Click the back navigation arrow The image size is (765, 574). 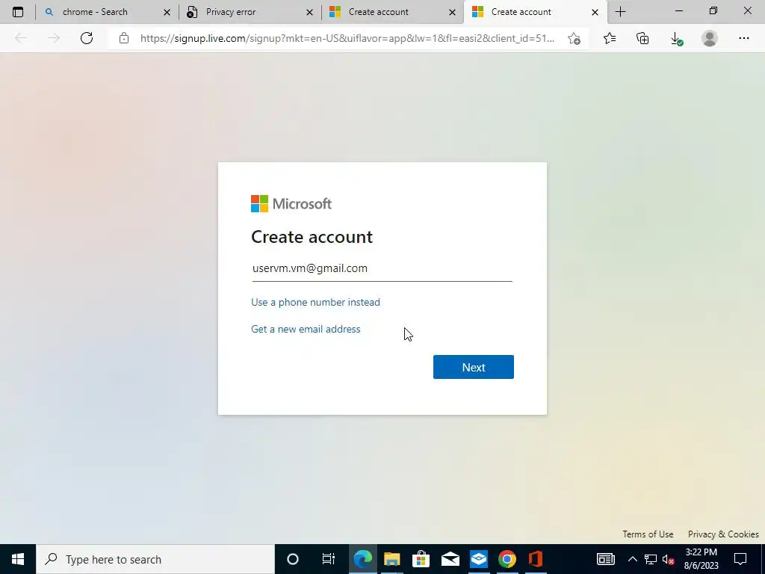20,38
